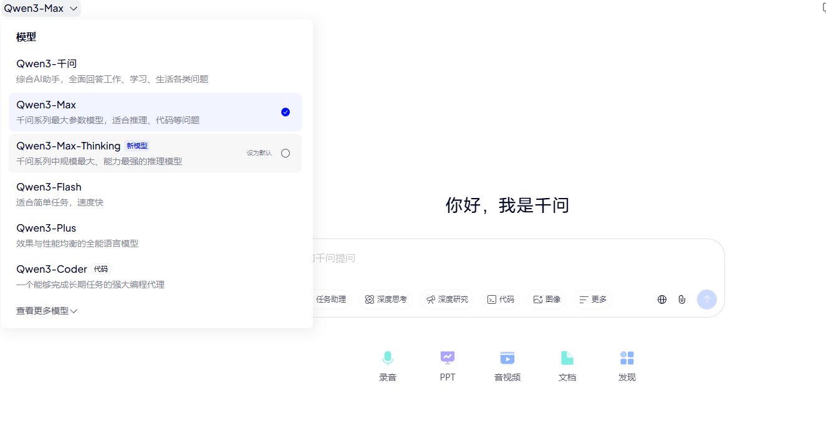Select the 代码 code mode chip
This screenshot has width=826, height=424.
point(501,299)
